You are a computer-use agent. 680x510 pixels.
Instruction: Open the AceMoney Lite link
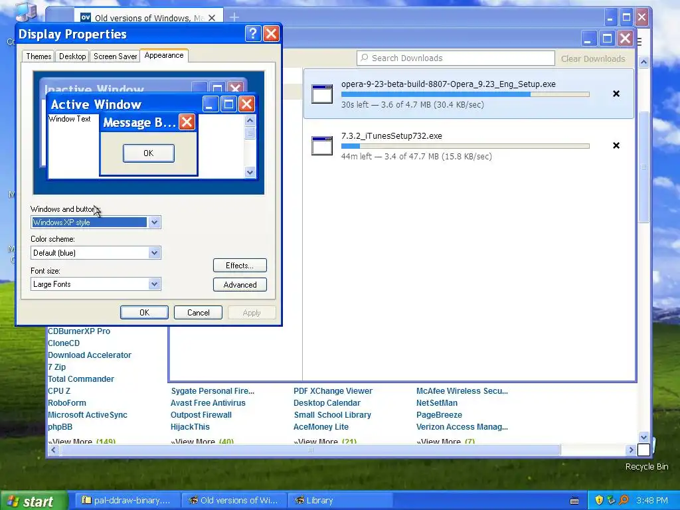(x=321, y=427)
